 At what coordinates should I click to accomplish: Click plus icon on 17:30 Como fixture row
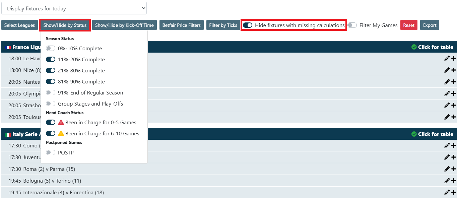coord(454,146)
